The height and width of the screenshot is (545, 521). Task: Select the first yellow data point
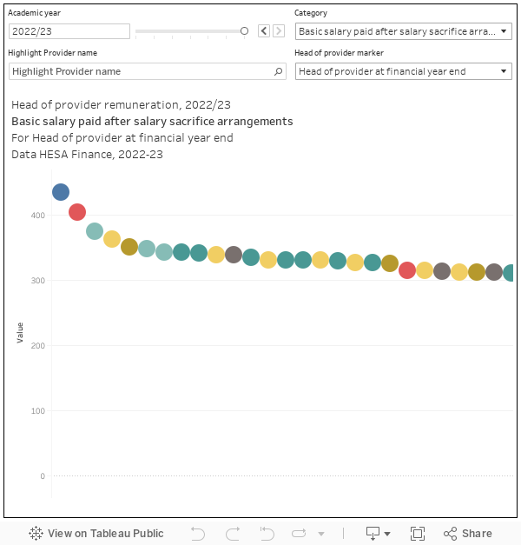click(112, 239)
